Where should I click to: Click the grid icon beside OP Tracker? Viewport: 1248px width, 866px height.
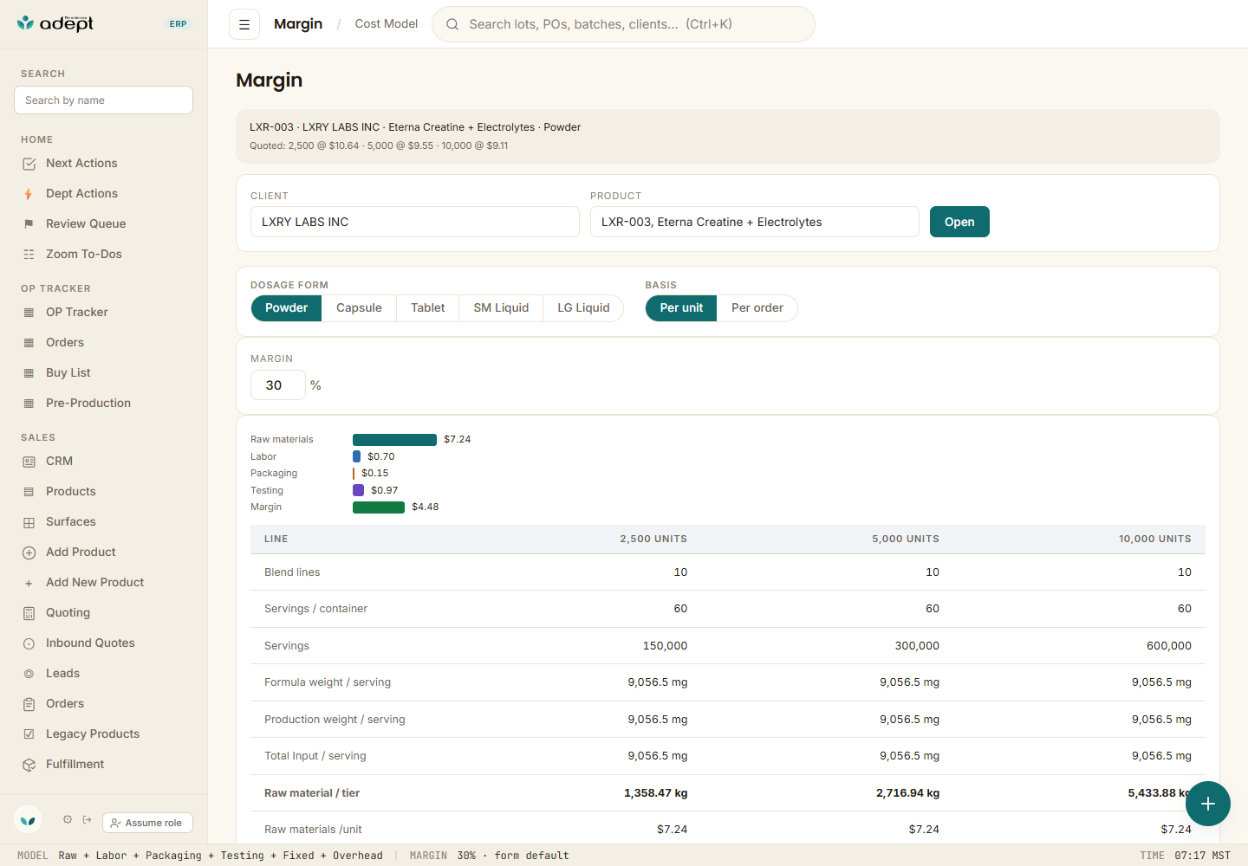coord(29,313)
